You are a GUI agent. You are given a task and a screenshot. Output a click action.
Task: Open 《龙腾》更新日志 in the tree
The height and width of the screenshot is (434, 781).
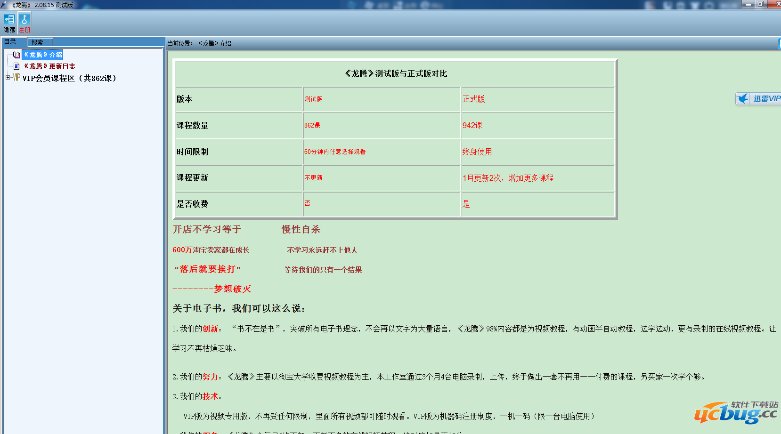pos(49,66)
